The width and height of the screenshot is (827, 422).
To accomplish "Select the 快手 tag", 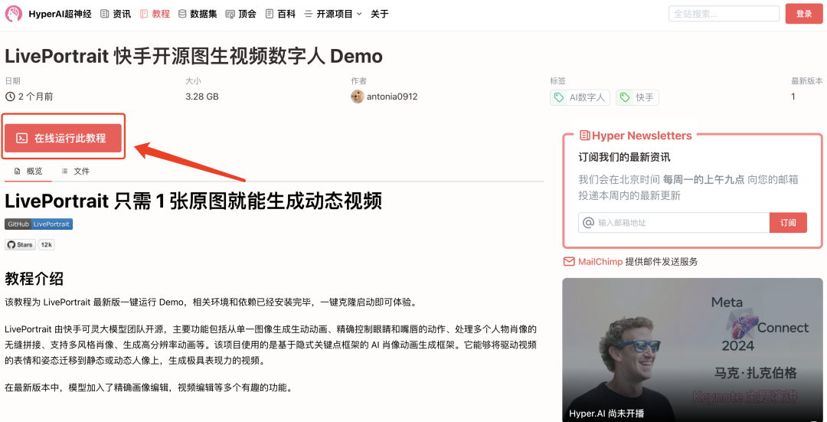I will point(637,97).
